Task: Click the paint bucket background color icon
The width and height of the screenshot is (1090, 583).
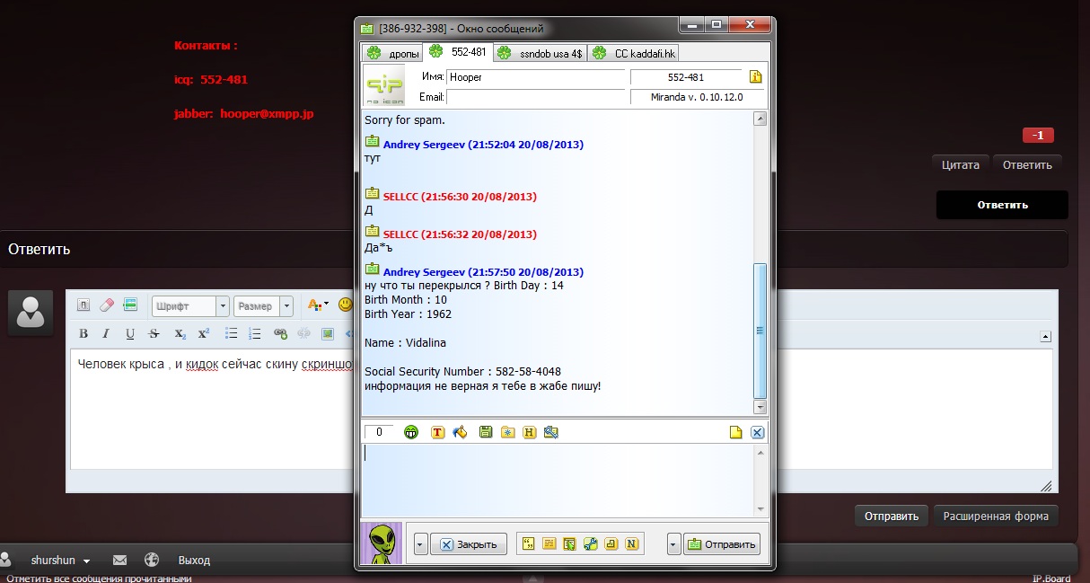Action: point(461,432)
